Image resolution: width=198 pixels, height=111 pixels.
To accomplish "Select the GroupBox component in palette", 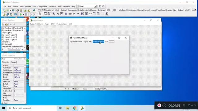I will point(94,14).
